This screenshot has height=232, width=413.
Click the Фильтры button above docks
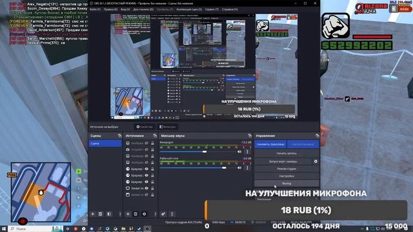click(168, 127)
